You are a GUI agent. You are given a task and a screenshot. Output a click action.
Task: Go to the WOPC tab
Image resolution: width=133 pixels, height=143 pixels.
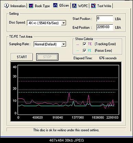(83, 6)
